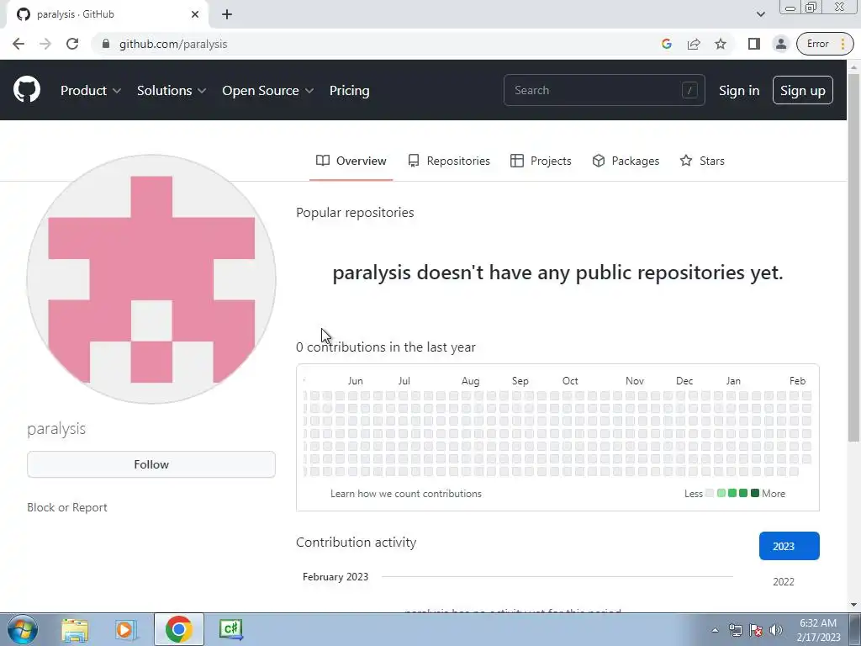Click the address bar URL
This screenshot has height=646, width=861.
(x=173, y=44)
